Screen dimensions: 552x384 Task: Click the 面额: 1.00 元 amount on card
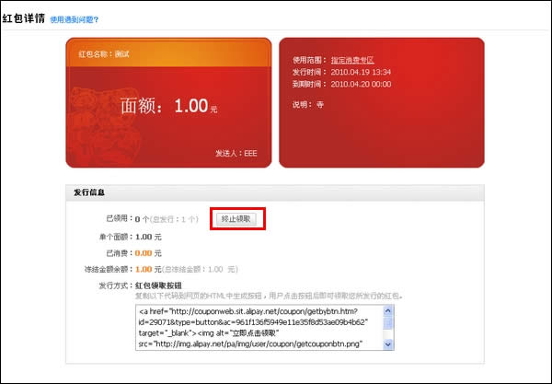(x=168, y=106)
